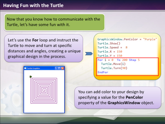Click the green 'Now that you know' box
The width and height of the screenshot is (165, 124).
(54, 22)
